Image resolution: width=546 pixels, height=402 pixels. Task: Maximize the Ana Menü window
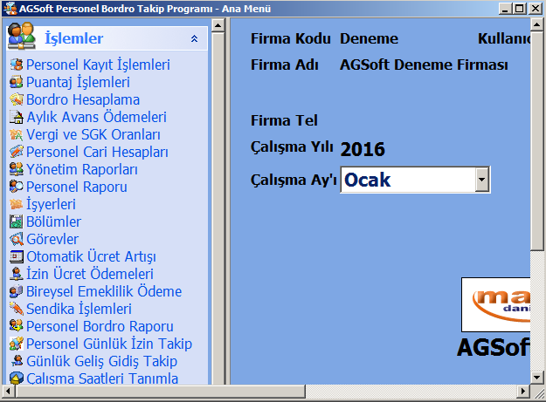pos(519,9)
